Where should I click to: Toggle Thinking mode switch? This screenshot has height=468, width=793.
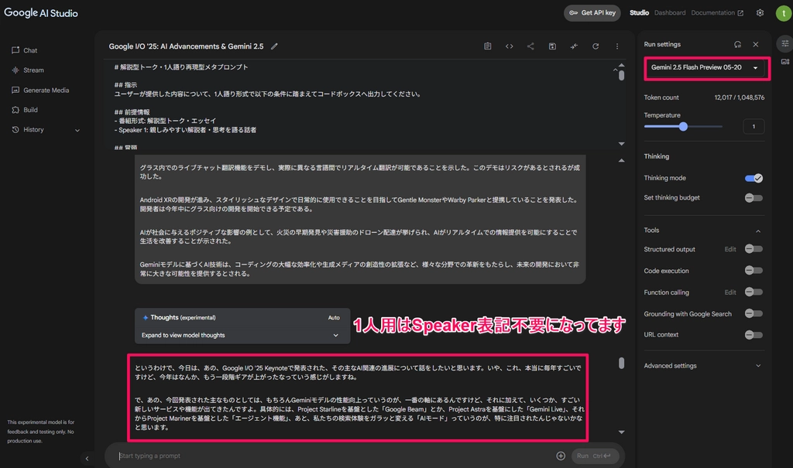754,178
